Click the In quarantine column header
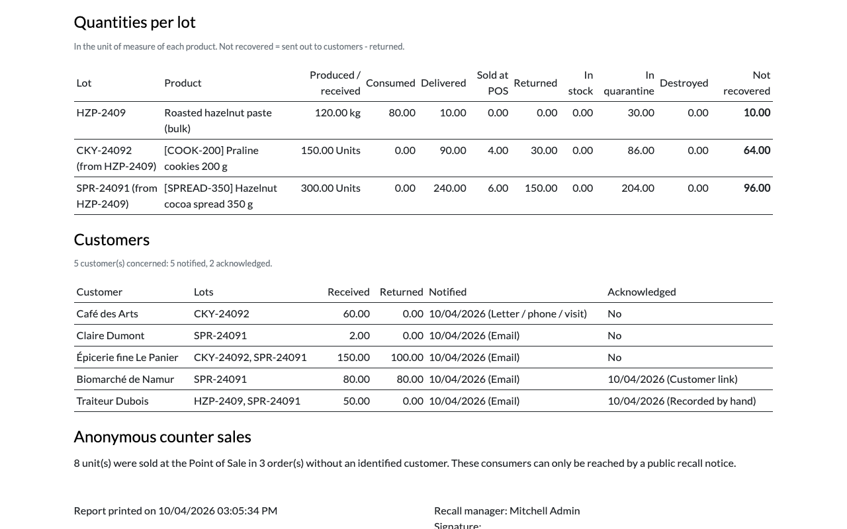Screen dimensions: 847x529 click(x=629, y=83)
